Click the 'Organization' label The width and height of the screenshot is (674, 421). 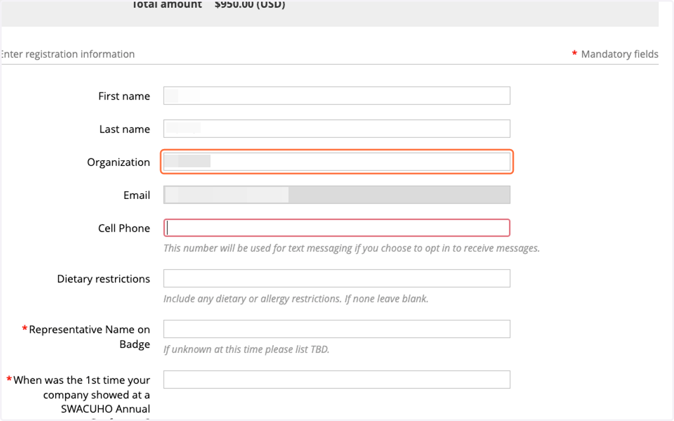click(119, 162)
